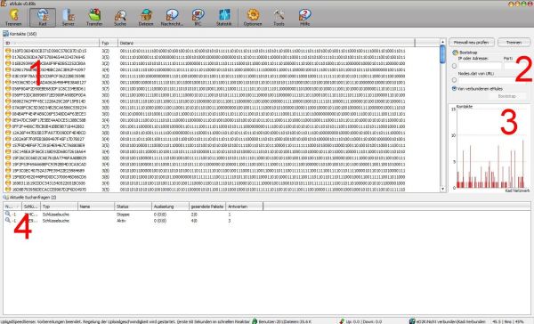534x324 pixels.
Task: Open the Optionen gear icon
Action: coord(253,18)
